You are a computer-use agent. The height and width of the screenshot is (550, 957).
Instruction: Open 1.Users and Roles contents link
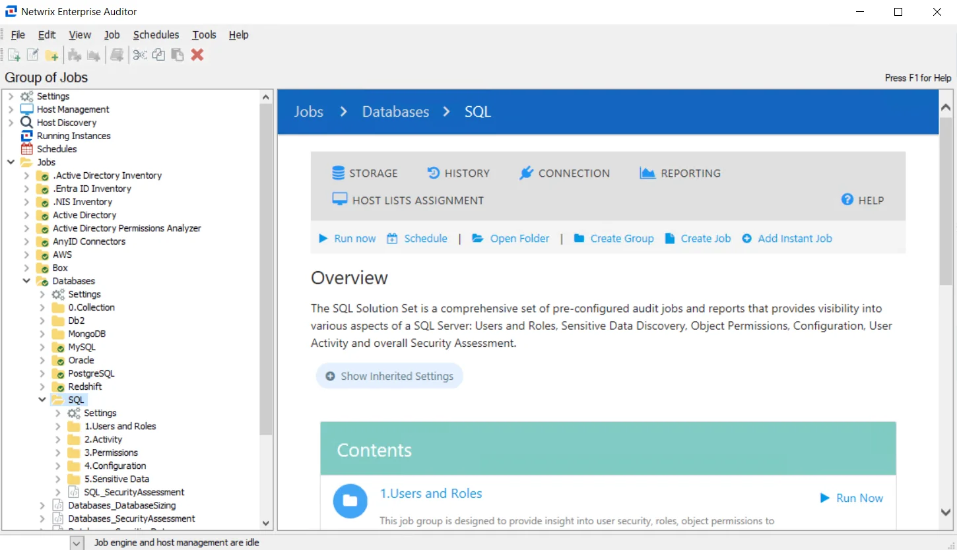[x=431, y=493]
